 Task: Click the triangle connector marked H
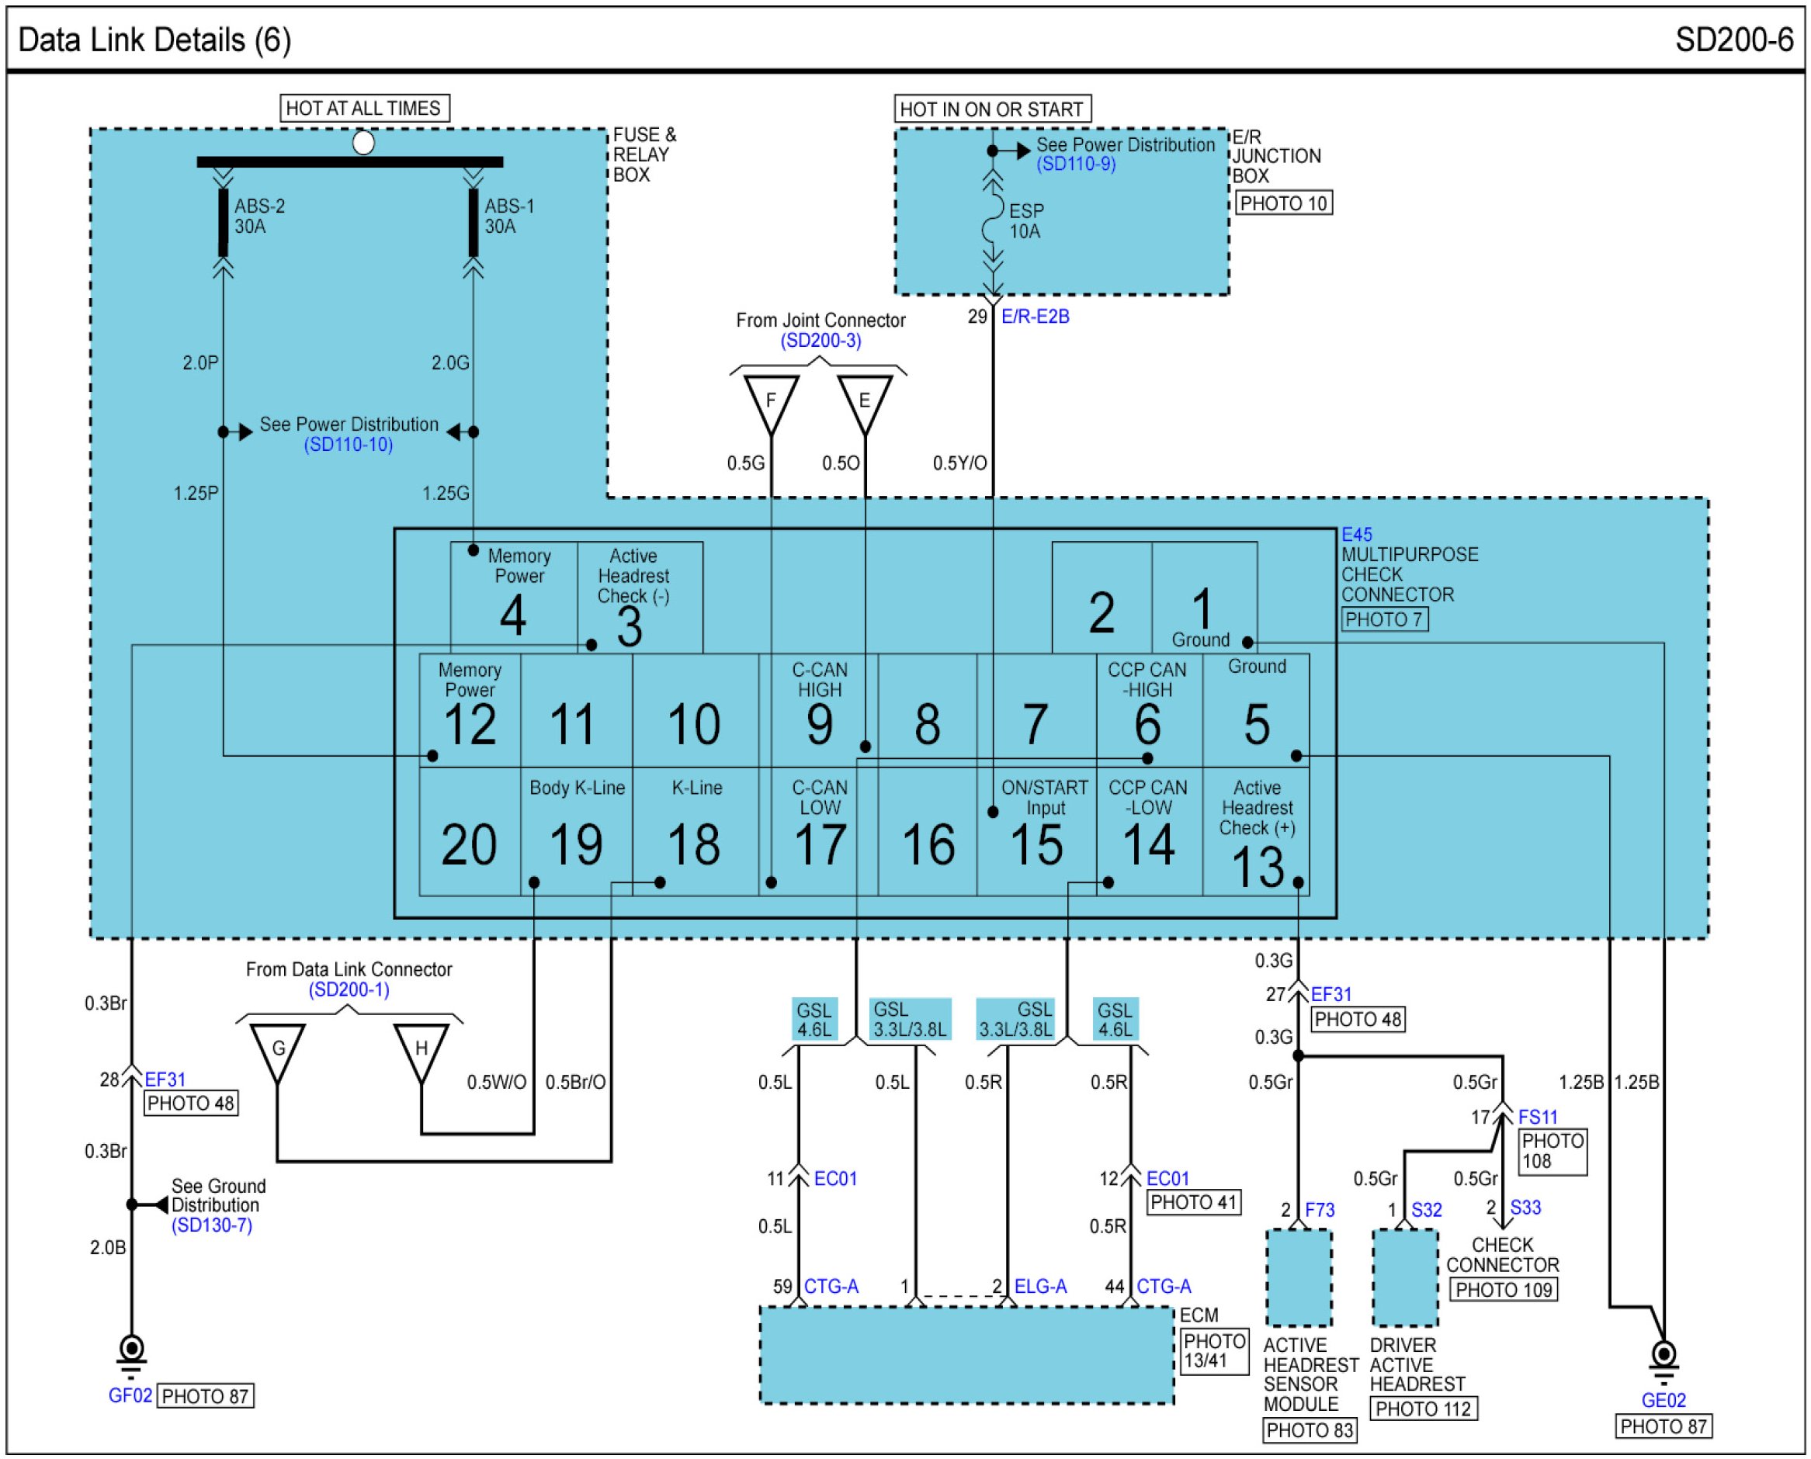(x=421, y=1049)
